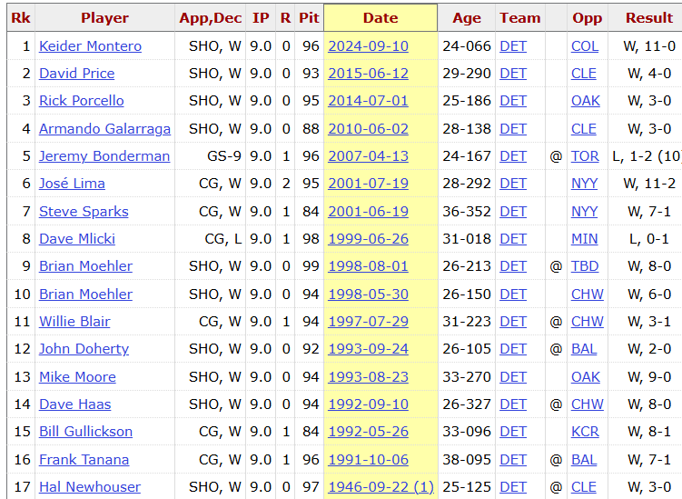Viewport: 682px width, 499px height.
Task: Sort table by R column header
Action: (x=285, y=18)
